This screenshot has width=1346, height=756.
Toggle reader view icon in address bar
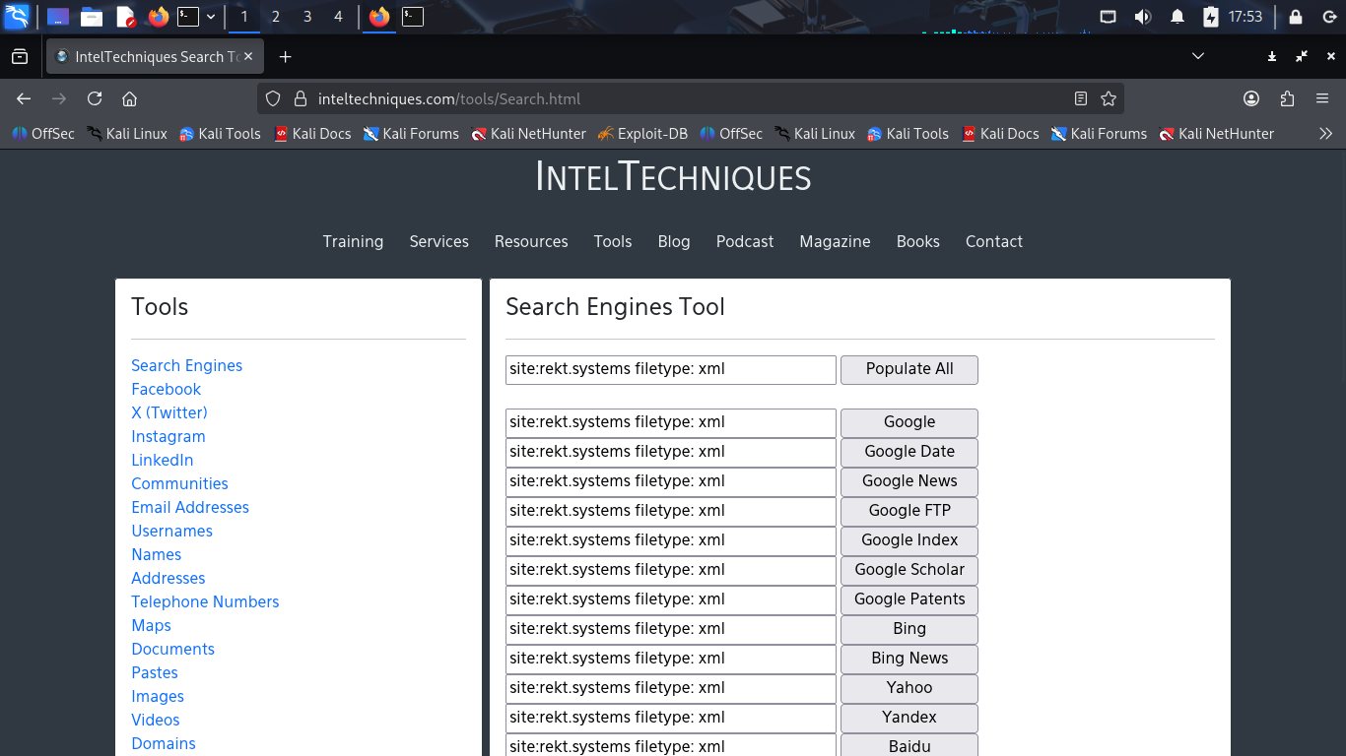click(1081, 98)
